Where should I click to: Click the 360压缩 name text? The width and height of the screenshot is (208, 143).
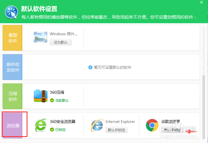(57, 92)
